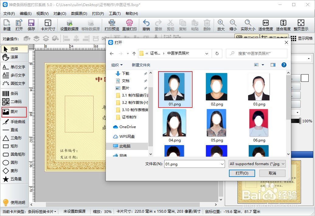Select the Rounded rectangle (圆角矩形) tool

pyautogui.click(x=15, y=154)
